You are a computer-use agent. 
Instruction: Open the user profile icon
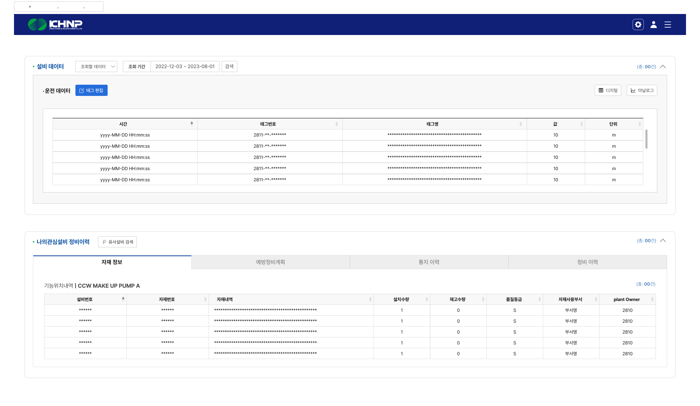653,24
